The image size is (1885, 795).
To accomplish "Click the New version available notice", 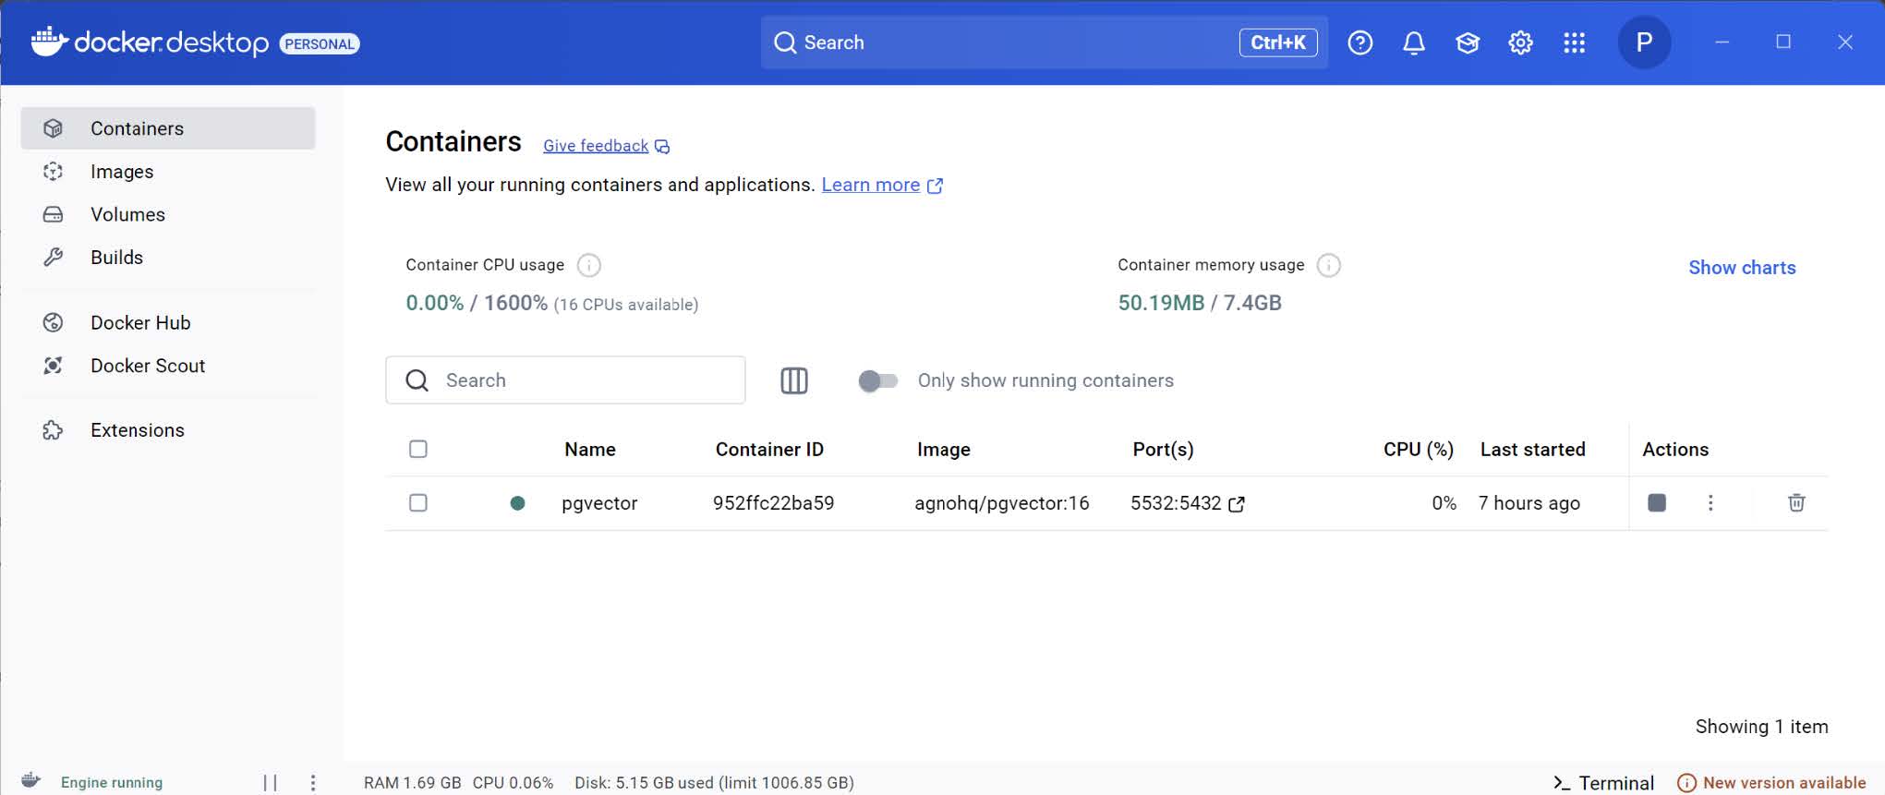I will click(1771, 782).
